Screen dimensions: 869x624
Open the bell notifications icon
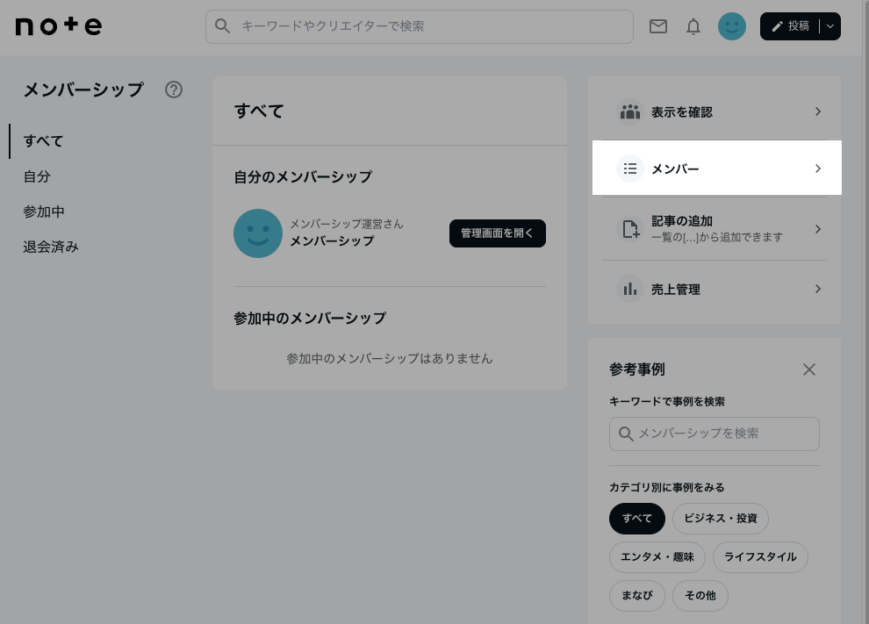click(693, 26)
